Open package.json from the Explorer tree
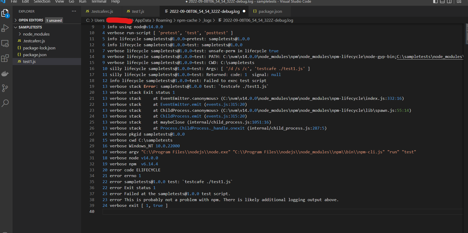This screenshot has width=468, height=233. (47, 55)
